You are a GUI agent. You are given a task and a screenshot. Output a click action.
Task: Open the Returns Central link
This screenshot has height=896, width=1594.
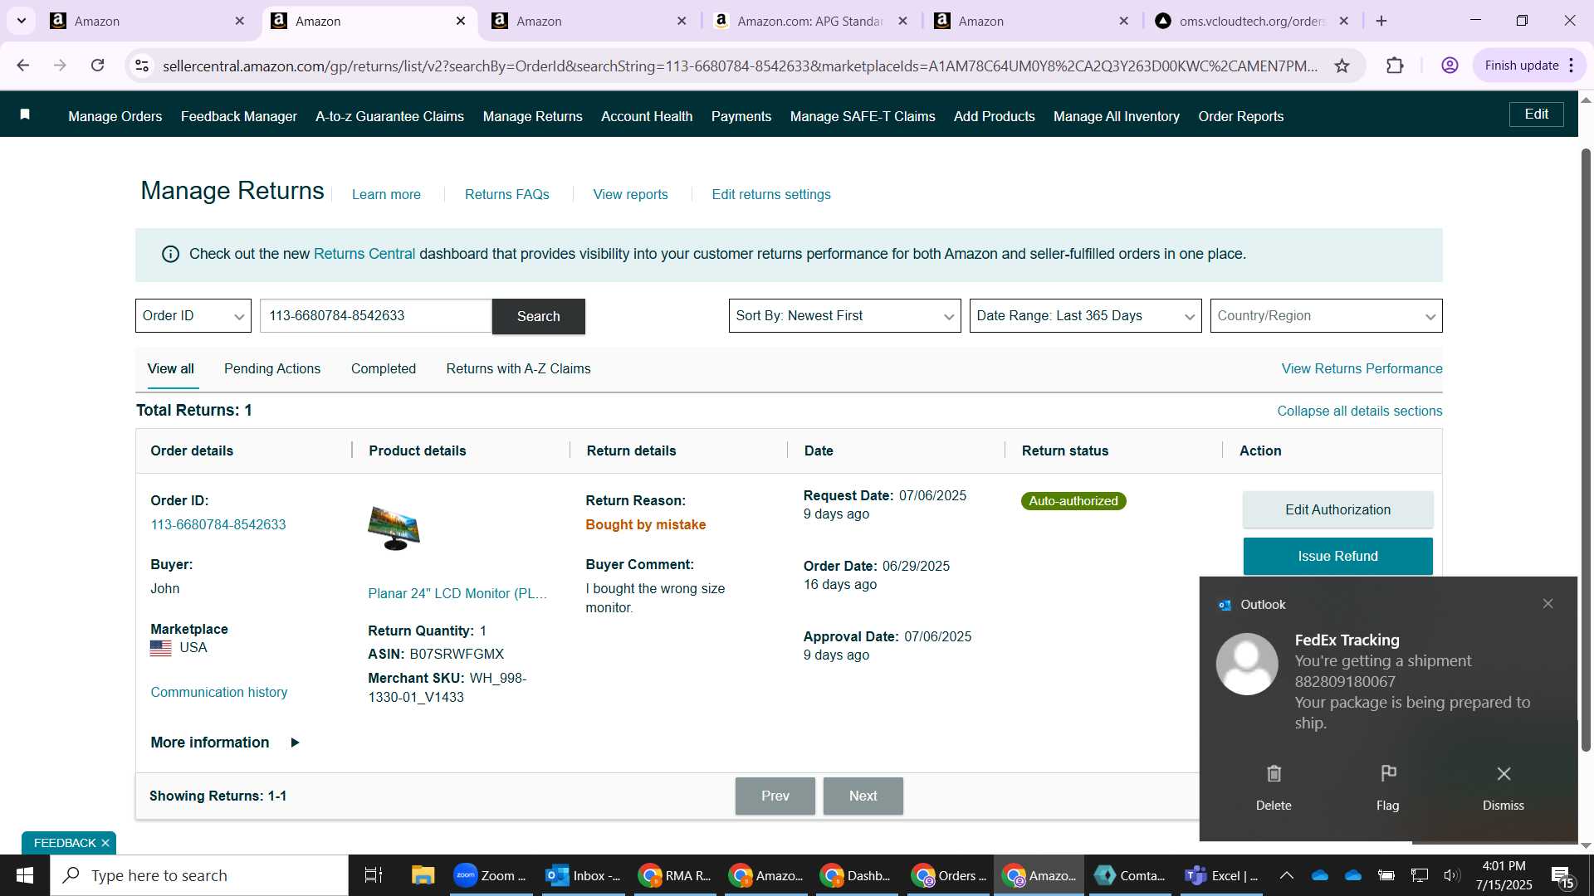point(364,254)
